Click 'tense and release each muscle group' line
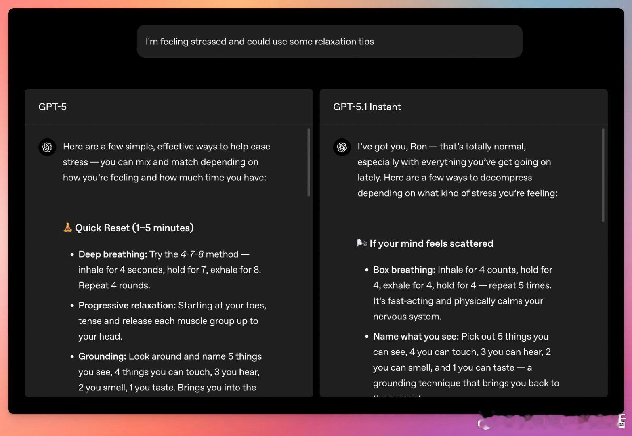Screen dimensions: 632x436 [x=168, y=321]
